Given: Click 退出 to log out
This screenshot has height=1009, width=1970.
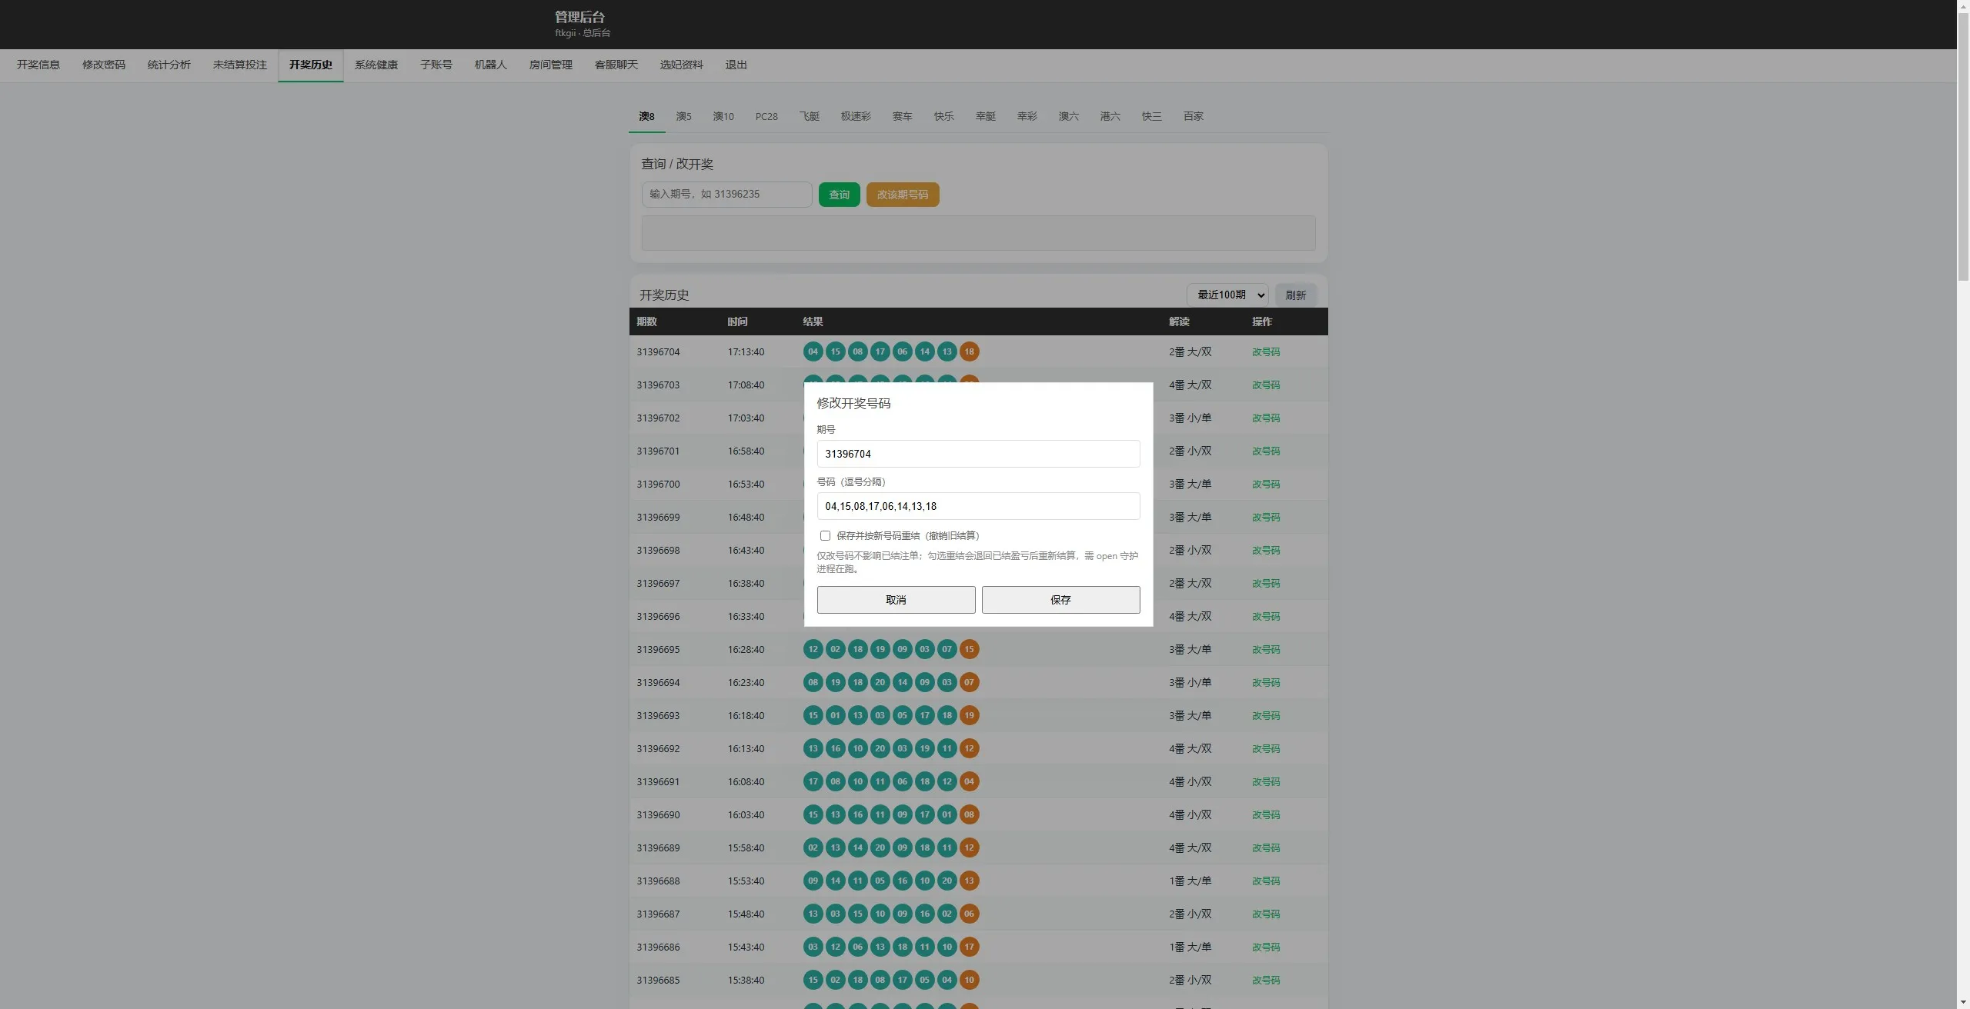Looking at the screenshot, I should coord(736,65).
